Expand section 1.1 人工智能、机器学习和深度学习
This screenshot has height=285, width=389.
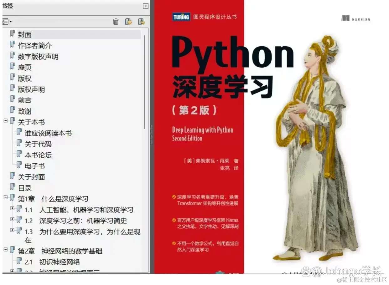tap(12, 208)
